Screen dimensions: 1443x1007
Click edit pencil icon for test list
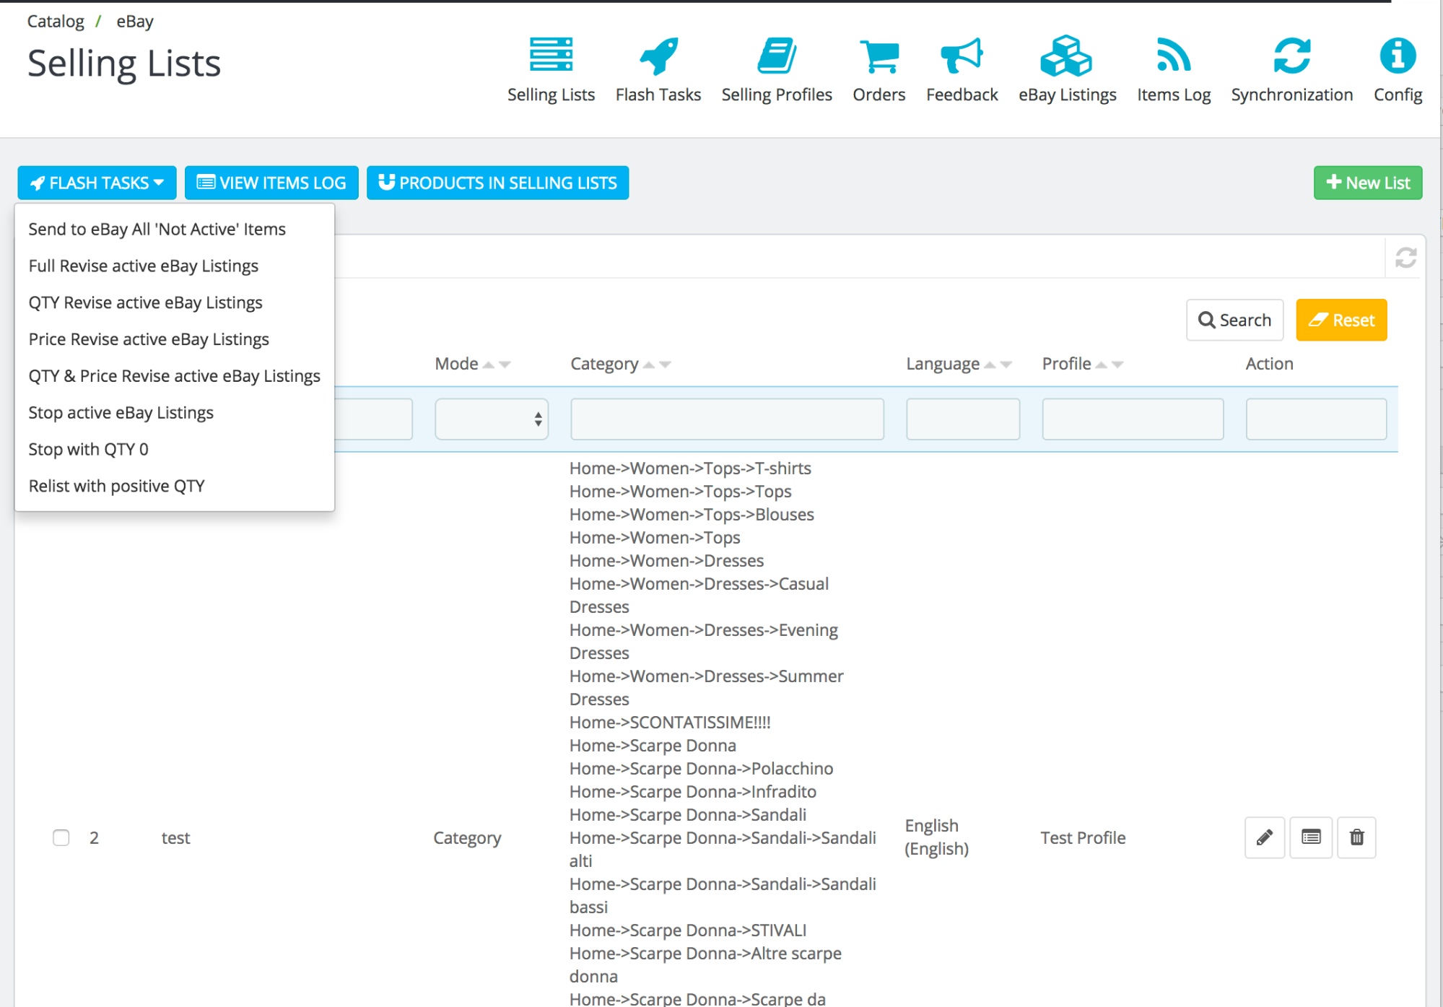(1264, 837)
